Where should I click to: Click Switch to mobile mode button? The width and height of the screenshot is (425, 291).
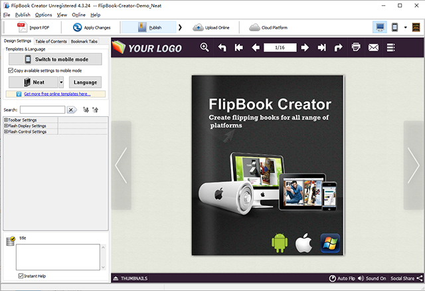[x=55, y=59]
